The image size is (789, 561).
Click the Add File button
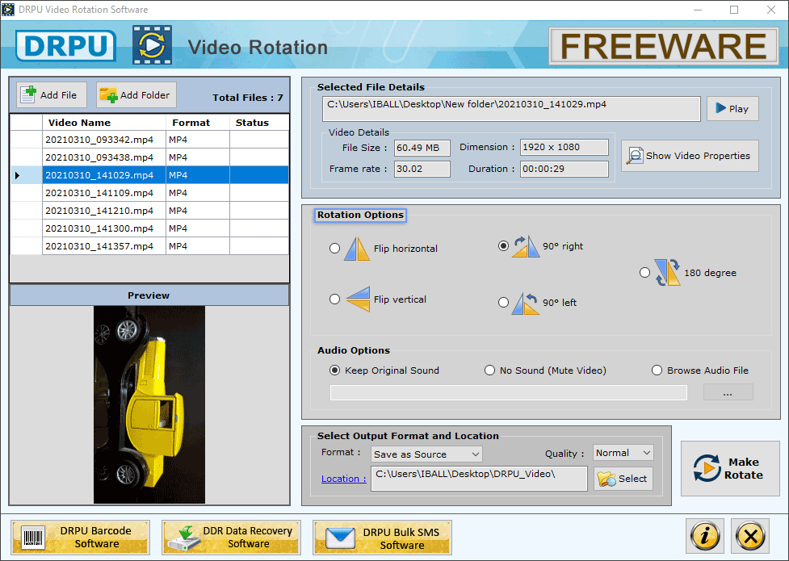click(x=52, y=94)
